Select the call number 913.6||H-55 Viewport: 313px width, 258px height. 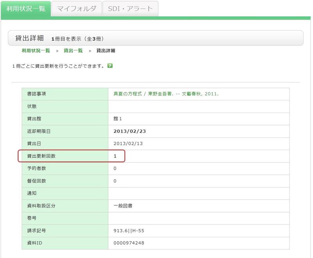130,231
